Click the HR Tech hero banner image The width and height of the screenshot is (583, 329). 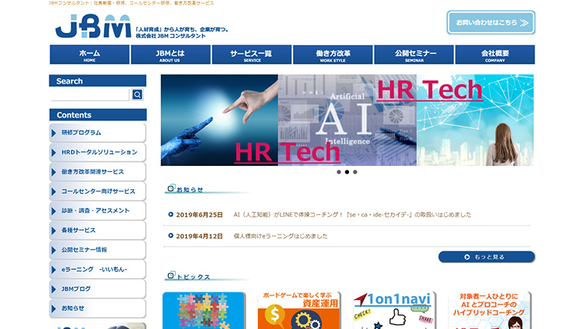(347, 120)
